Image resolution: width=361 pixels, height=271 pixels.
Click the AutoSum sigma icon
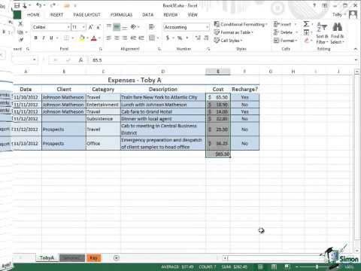coord(306,24)
